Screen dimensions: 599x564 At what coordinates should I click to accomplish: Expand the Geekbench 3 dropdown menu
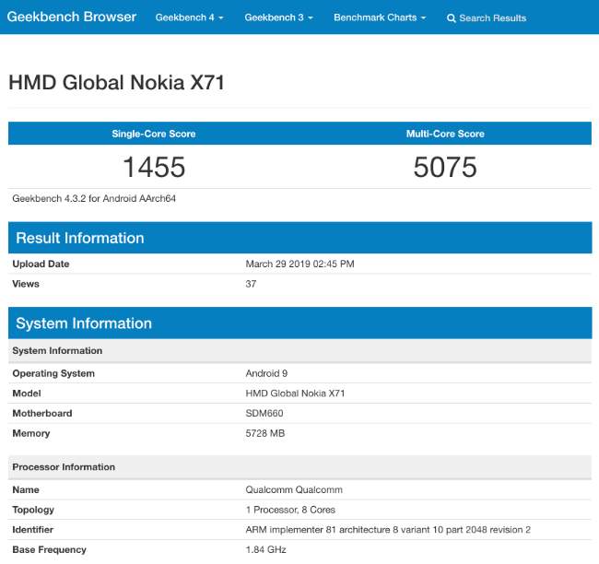point(278,18)
